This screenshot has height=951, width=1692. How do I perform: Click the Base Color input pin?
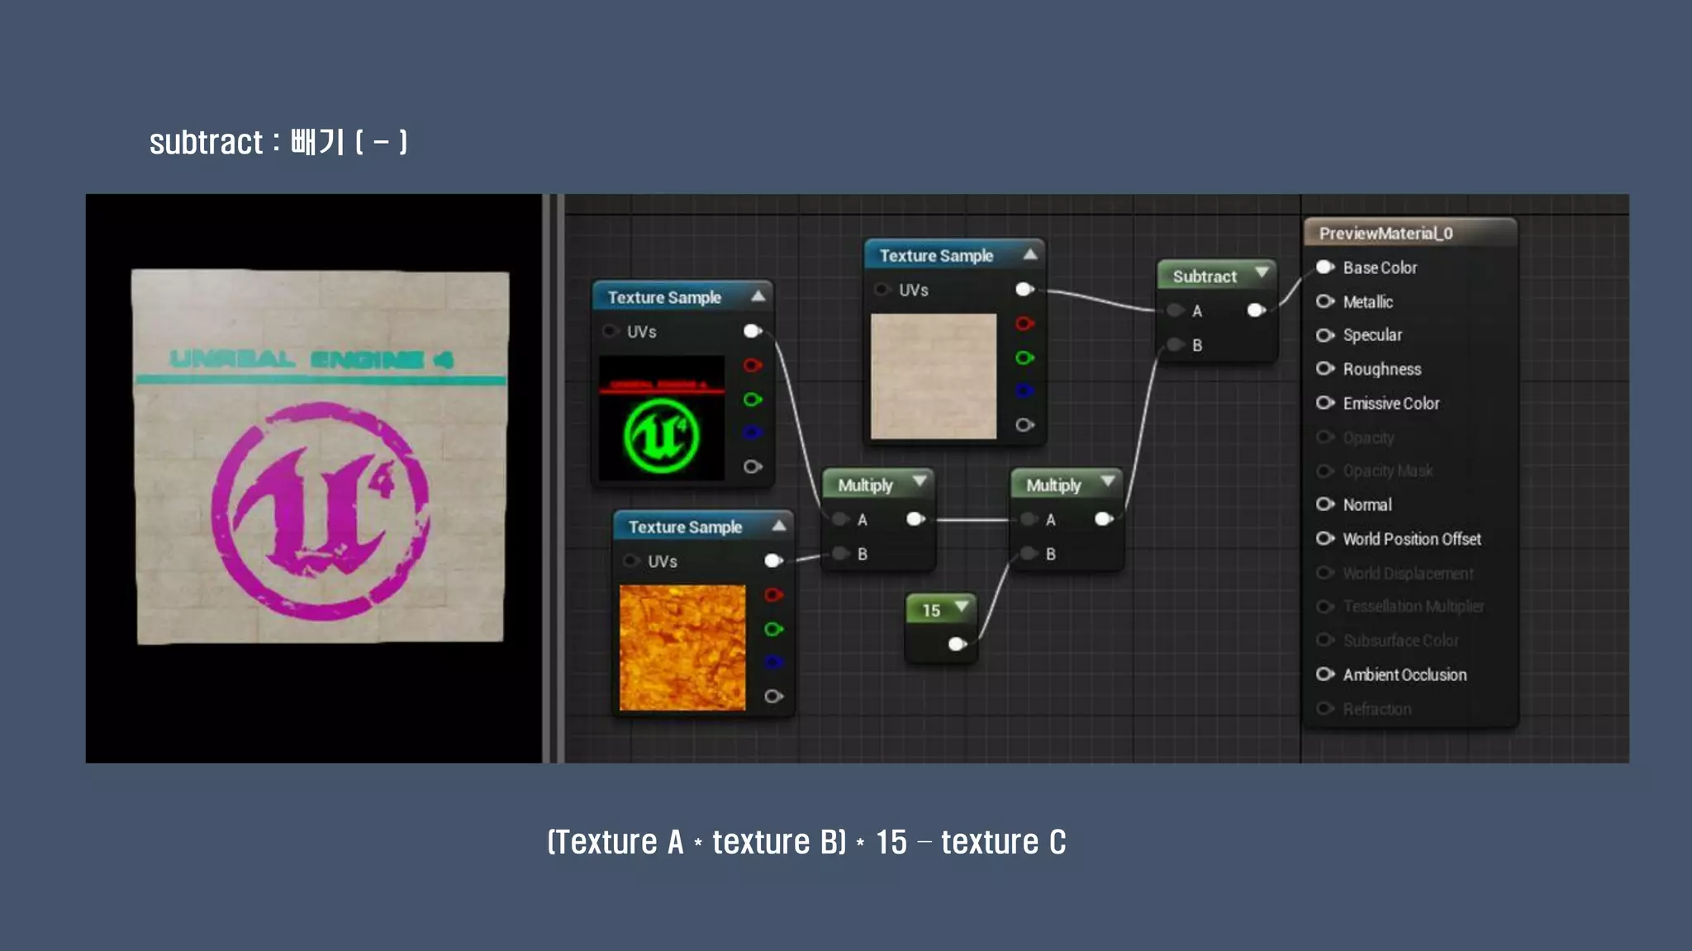(x=1325, y=267)
